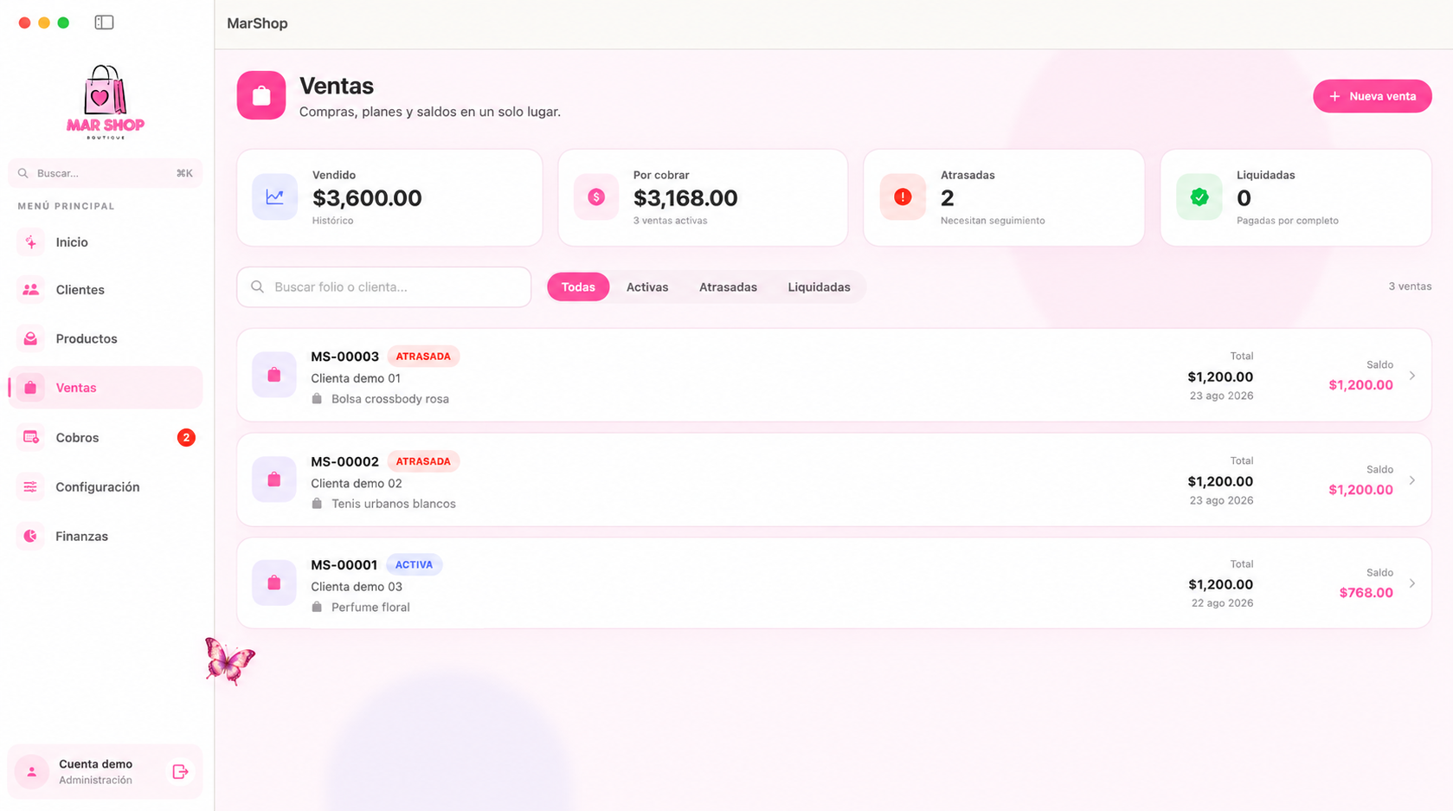Click the $3,600.00 Vendido amount
The width and height of the screenshot is (1453, 811).
367,198
